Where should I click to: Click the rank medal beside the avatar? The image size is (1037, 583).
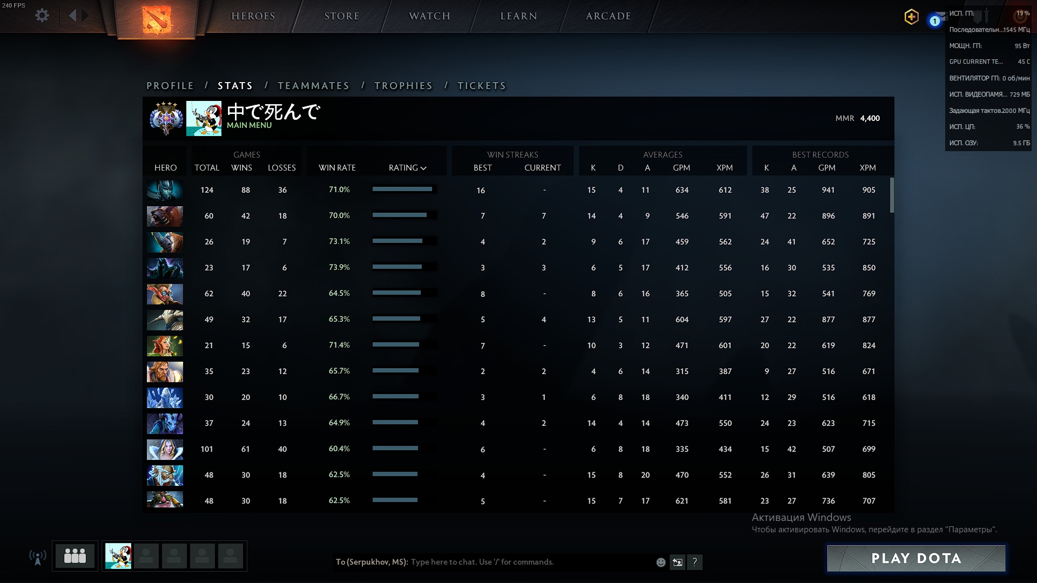click(x=166, y=118)
